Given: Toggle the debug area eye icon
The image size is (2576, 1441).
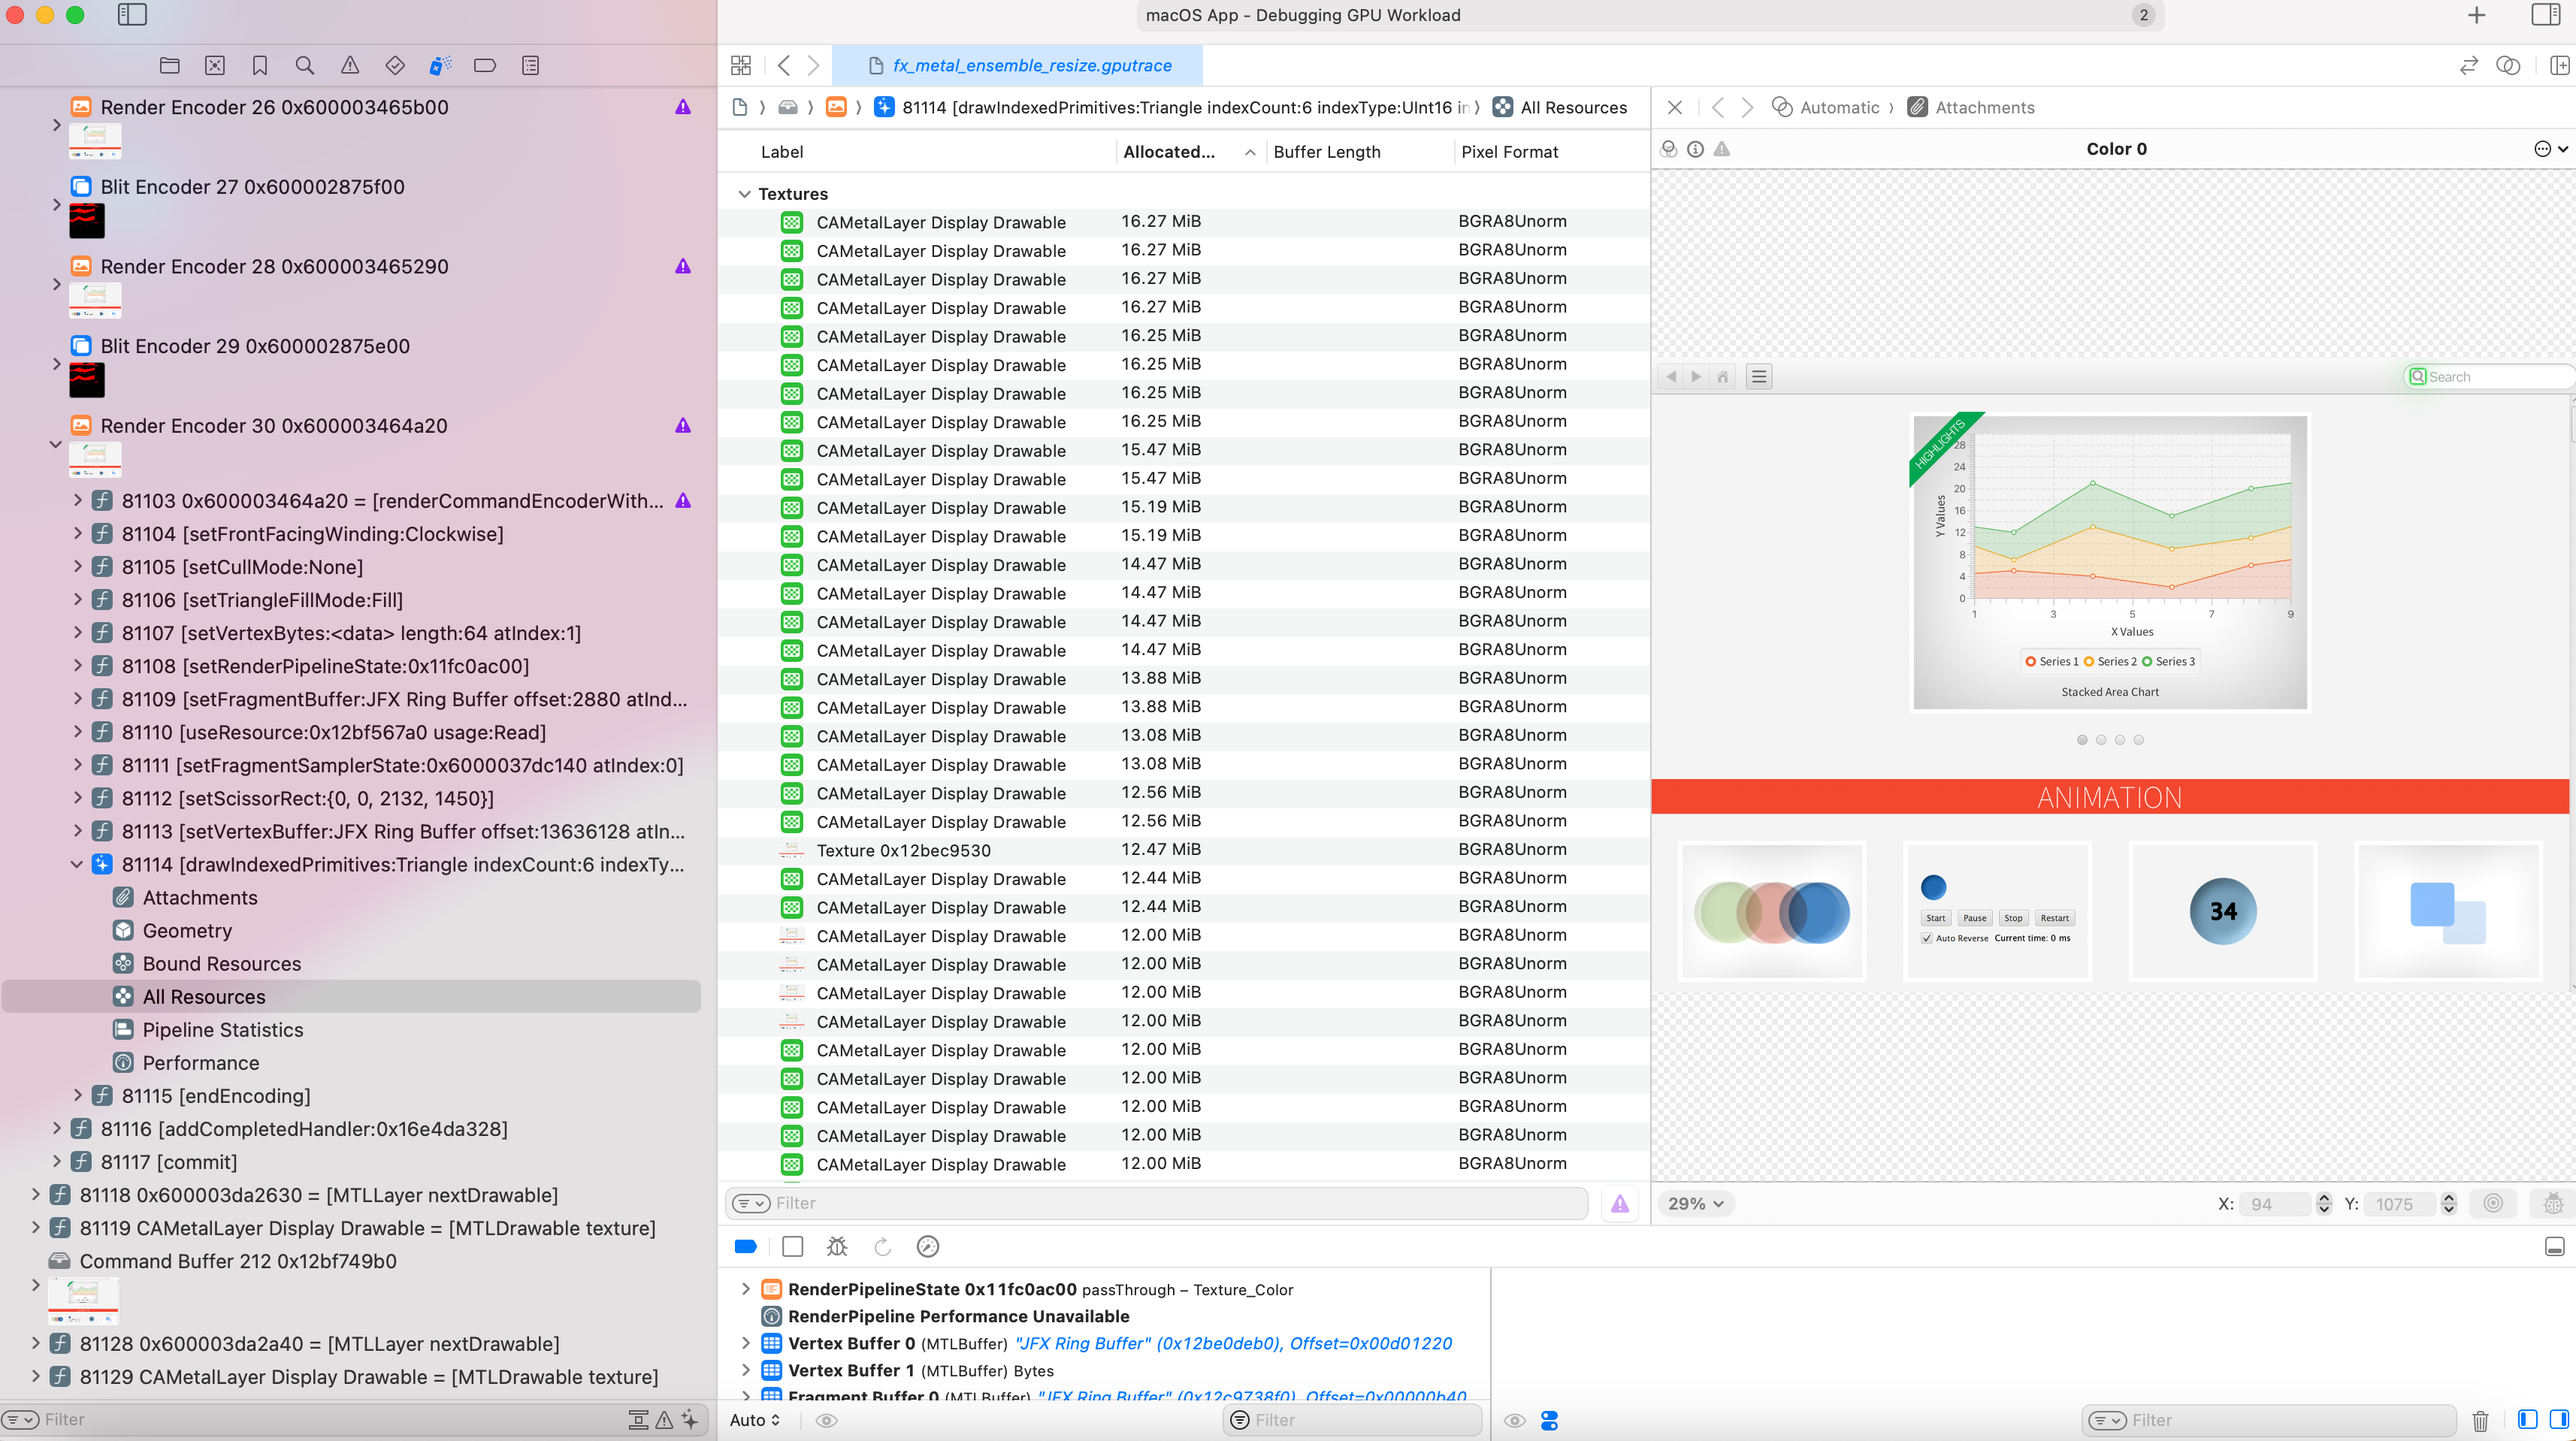Looking at the screenshot, I should (826, 1420).
